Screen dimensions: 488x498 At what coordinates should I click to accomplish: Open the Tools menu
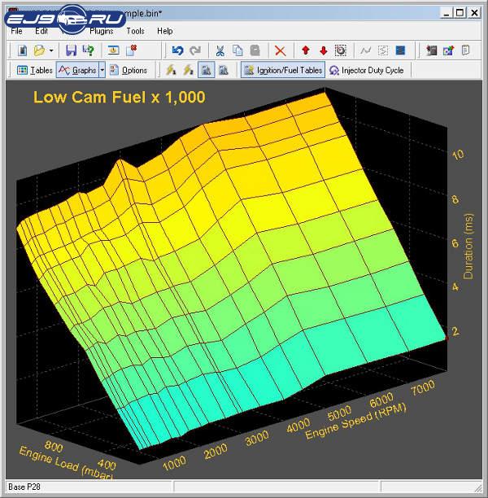coord(135,31)
